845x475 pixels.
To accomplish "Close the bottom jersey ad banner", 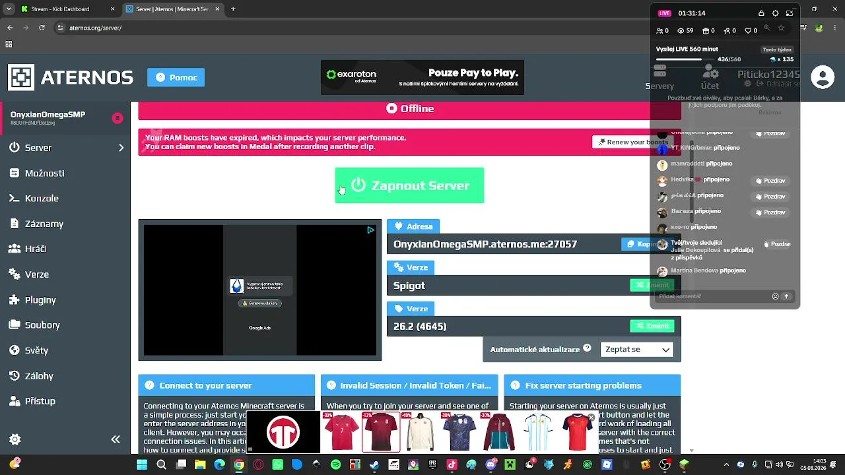I will 591,418.
